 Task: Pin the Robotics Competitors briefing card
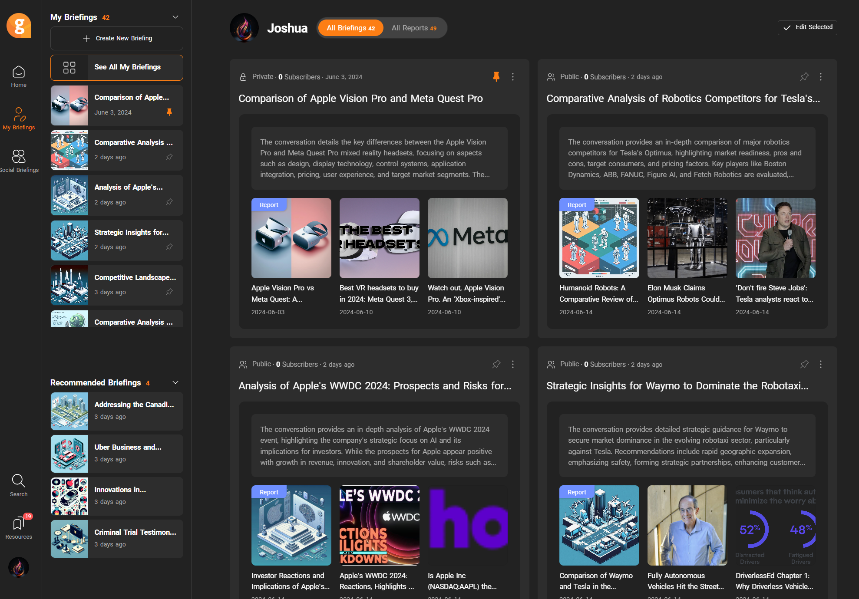804,77
